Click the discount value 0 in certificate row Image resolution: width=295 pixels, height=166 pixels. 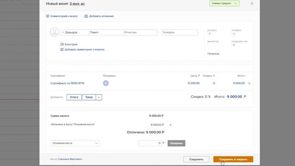pyautogui.click(x=214, y=83)
